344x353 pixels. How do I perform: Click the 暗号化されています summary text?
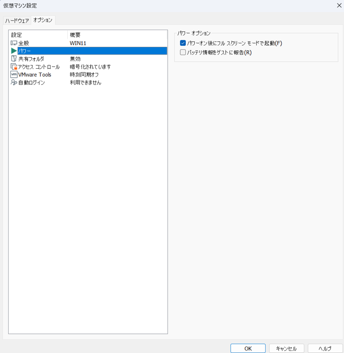[x=90, y=67]
